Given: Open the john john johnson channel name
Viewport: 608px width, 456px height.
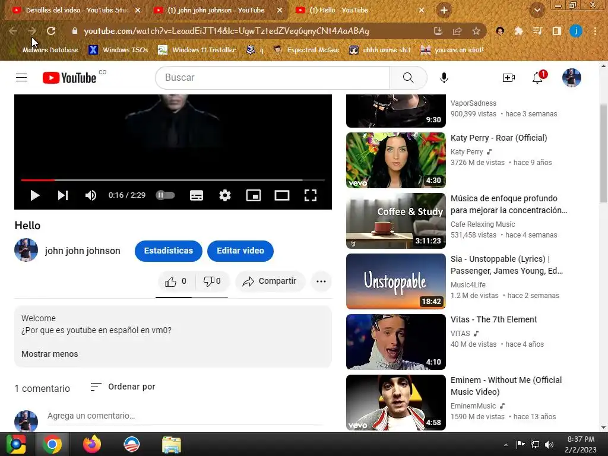Looking at the screenshot, I should 83,251.
